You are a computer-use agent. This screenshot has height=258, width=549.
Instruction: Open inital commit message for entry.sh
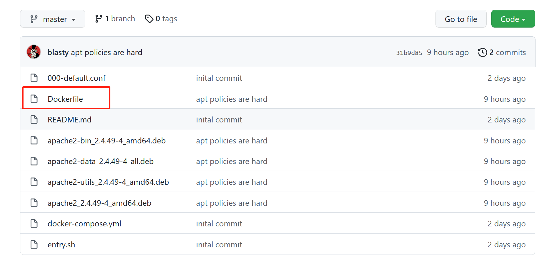[x=219, y=245]
